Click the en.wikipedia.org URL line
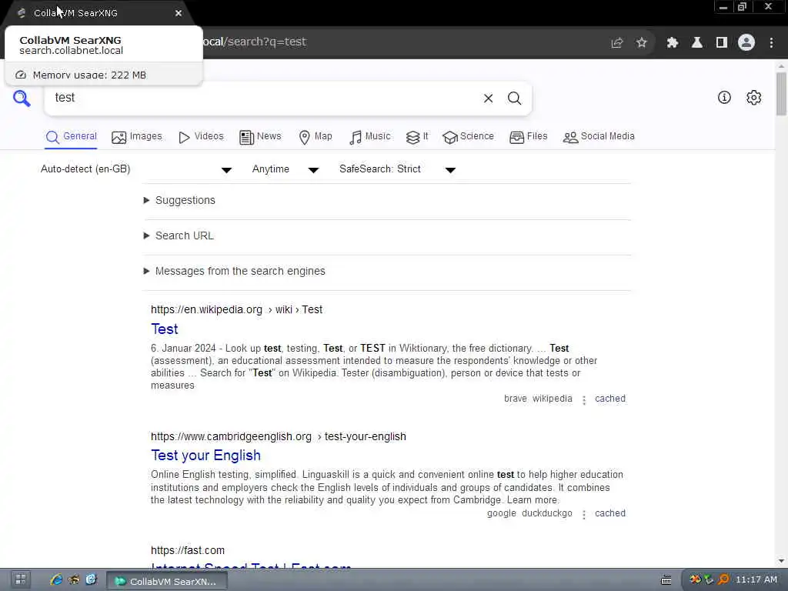788x591 pixels. pos(237,309)
